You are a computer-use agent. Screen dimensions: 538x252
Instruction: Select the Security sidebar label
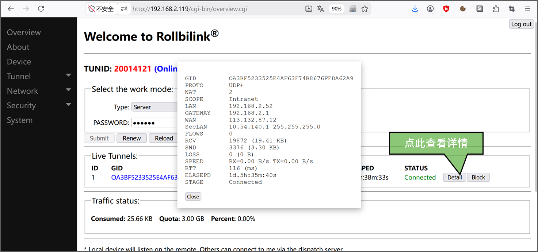tap(21, 105)
